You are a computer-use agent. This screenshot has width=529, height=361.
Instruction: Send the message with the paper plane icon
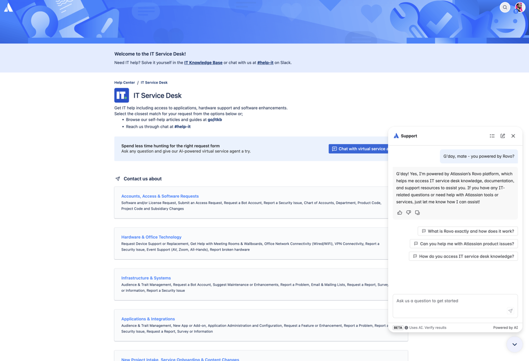click(510, 311)
